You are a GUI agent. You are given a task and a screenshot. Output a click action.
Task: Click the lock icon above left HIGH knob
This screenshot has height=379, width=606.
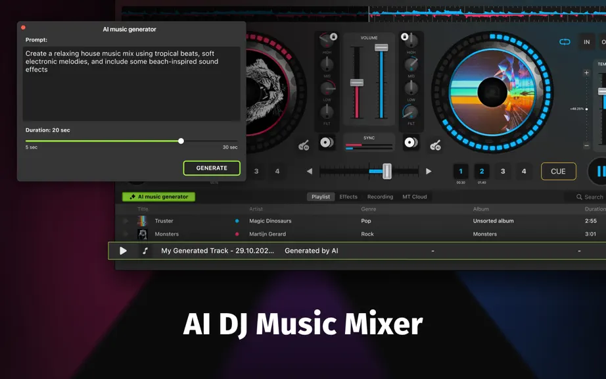click(x=333, y=37)
